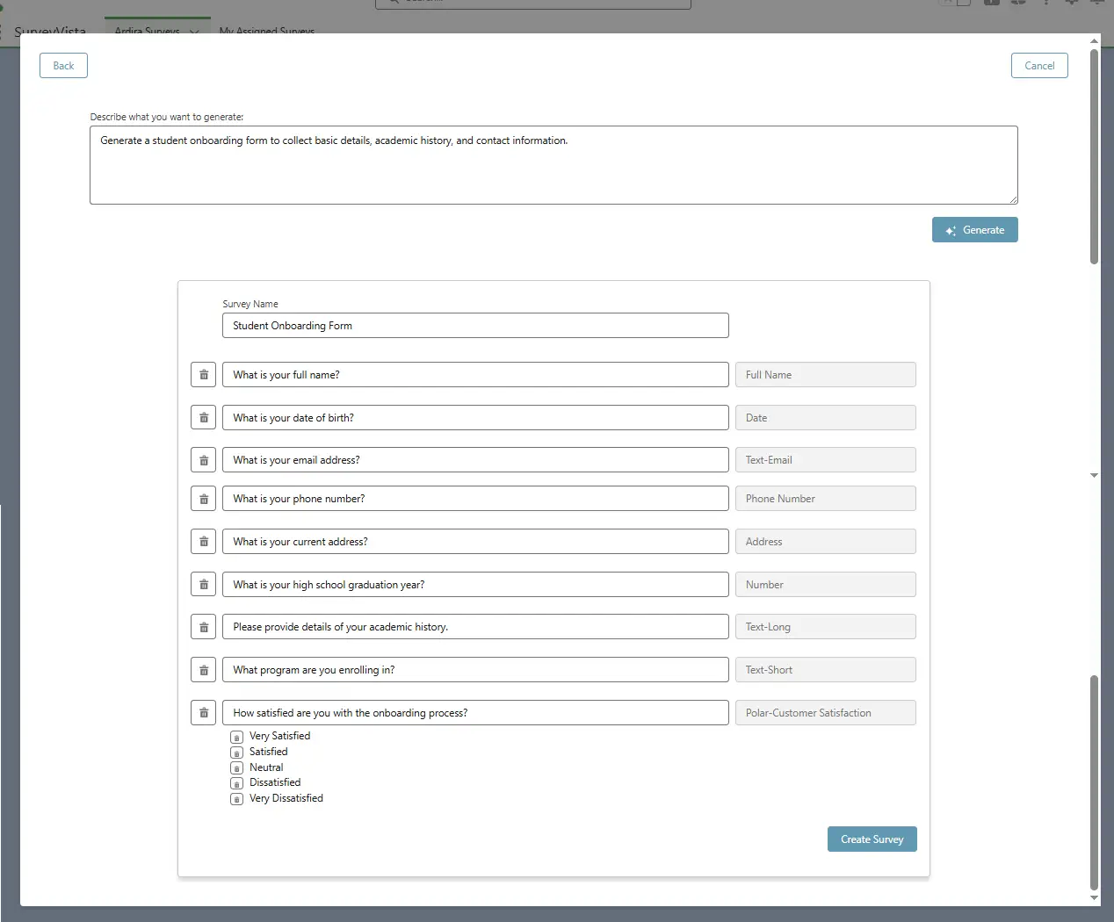This screenshot has width=1114, height=922.
Task: Remove the 'Very Satisfied' answer option
Action: pyautogui.click(x=236, y=738)
